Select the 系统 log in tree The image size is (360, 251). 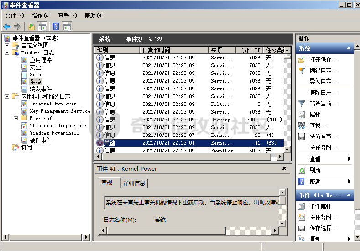click(x=35, y=82)
